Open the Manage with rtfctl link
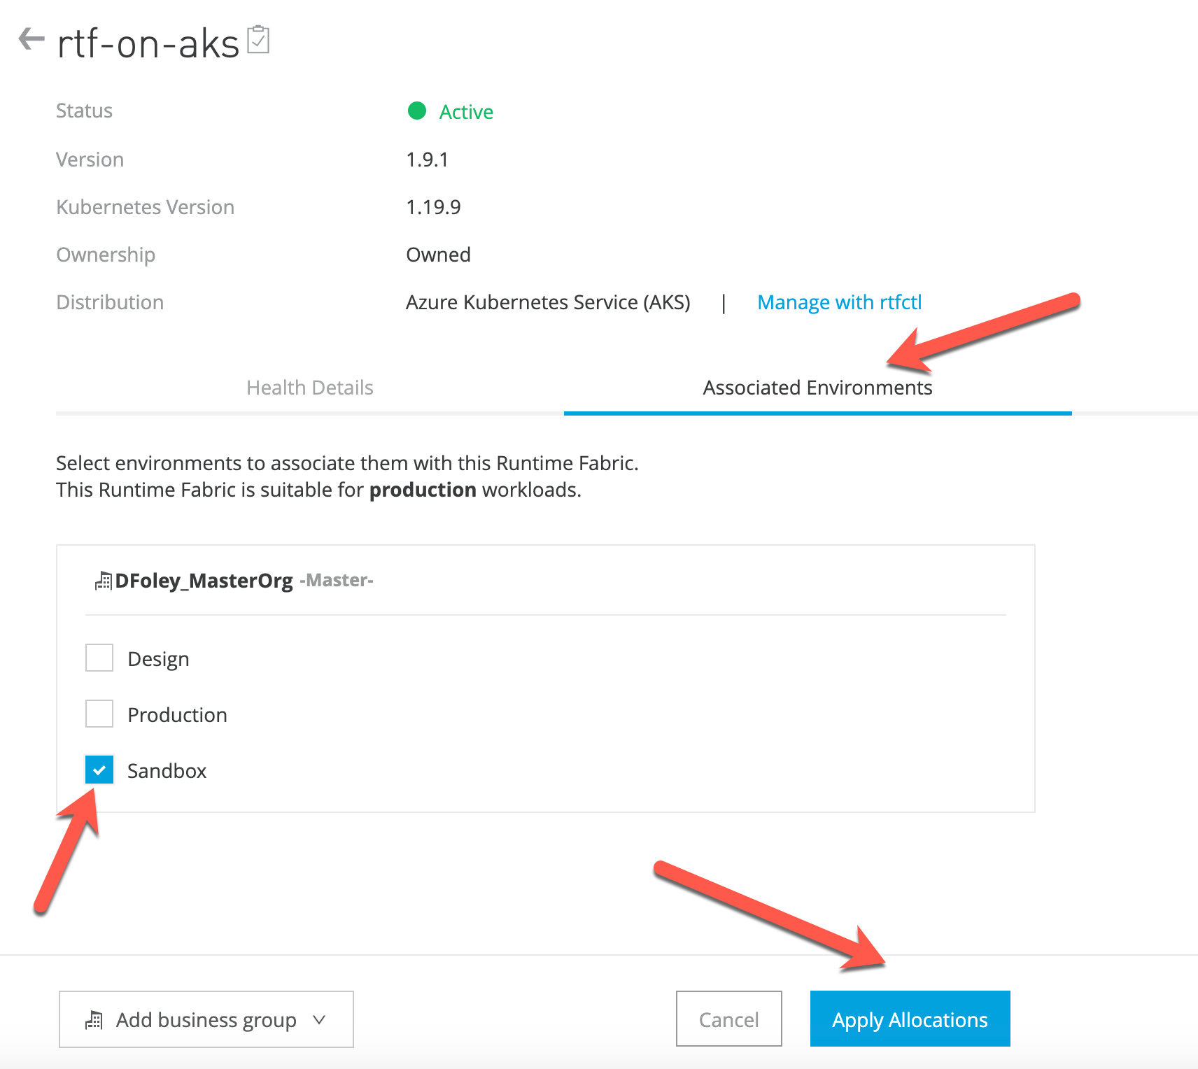The height and width of the screenshot is (1069, 1198). point(839,302)
